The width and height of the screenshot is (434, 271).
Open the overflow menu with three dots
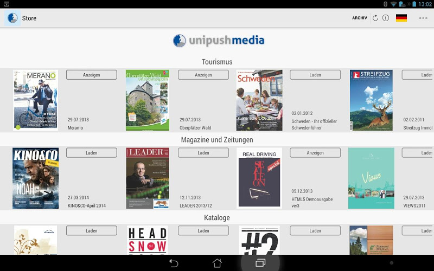tap(423, 18)
